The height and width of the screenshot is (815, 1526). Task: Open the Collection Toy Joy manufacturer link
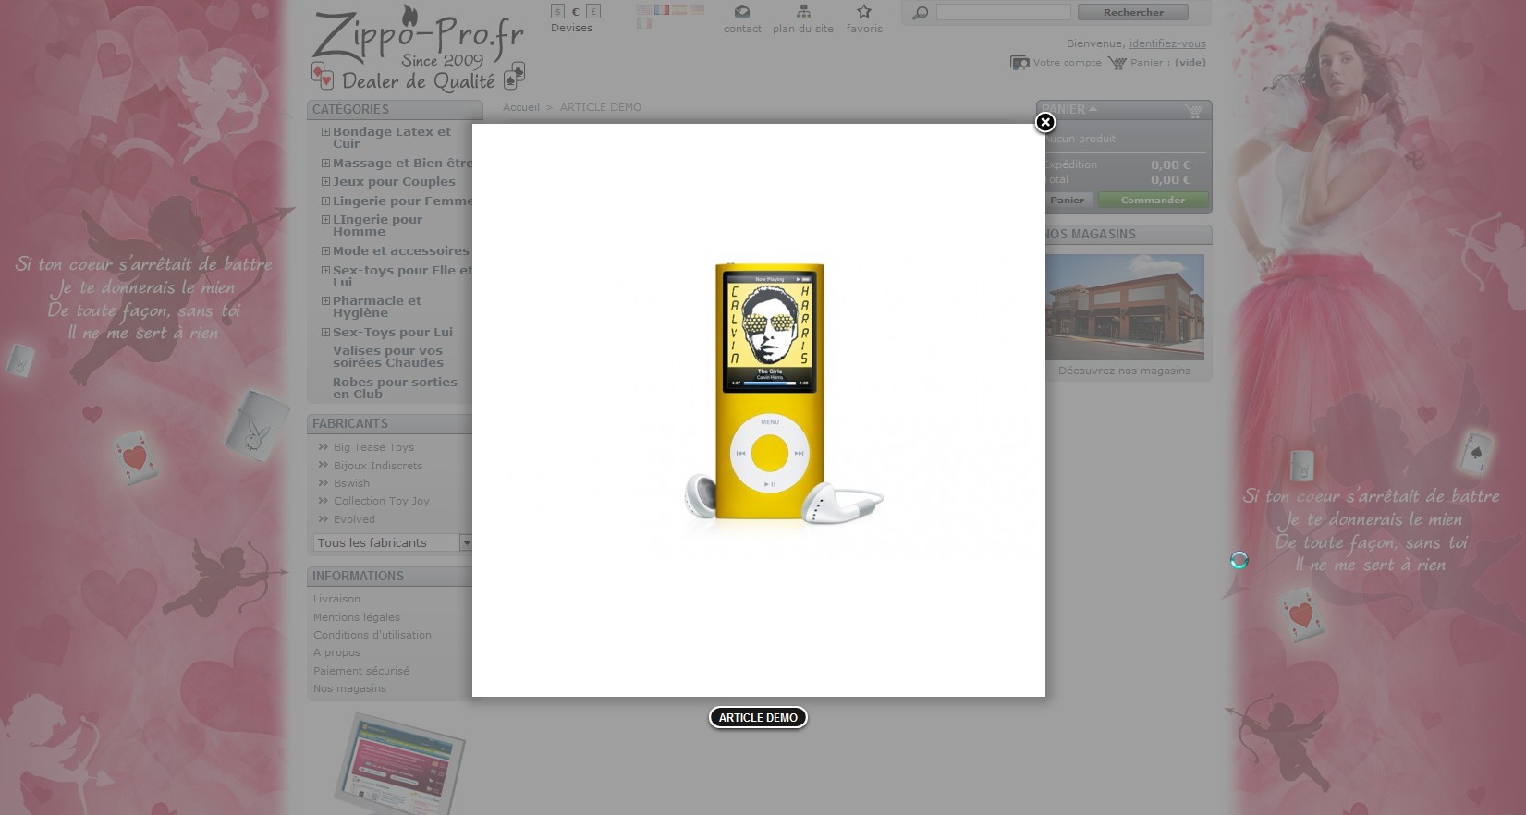tap(382, 501)
